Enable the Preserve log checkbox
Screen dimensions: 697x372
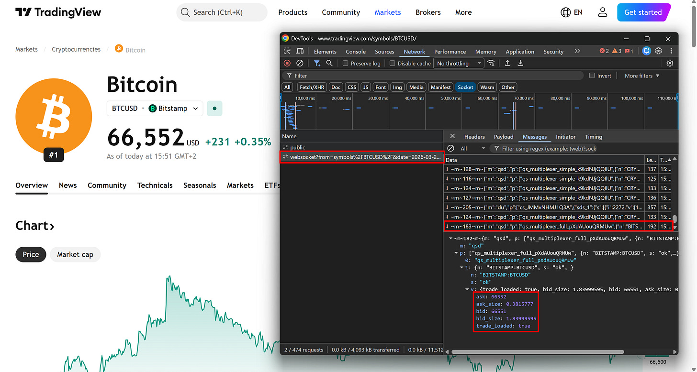point(345,63)
